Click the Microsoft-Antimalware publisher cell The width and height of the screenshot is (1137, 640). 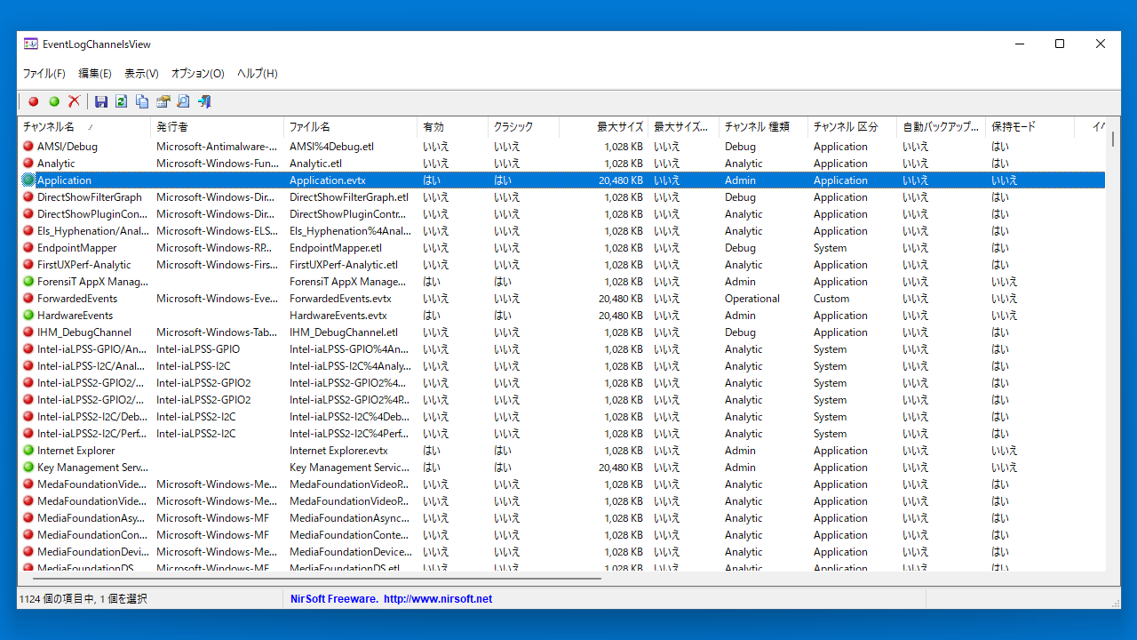217,147
